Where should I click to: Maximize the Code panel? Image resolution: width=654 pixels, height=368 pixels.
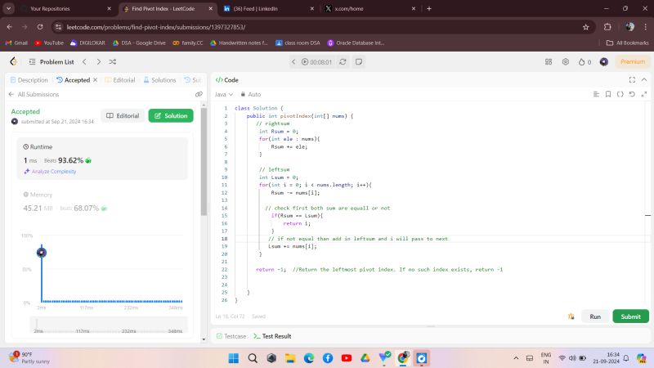click(632, 79)
